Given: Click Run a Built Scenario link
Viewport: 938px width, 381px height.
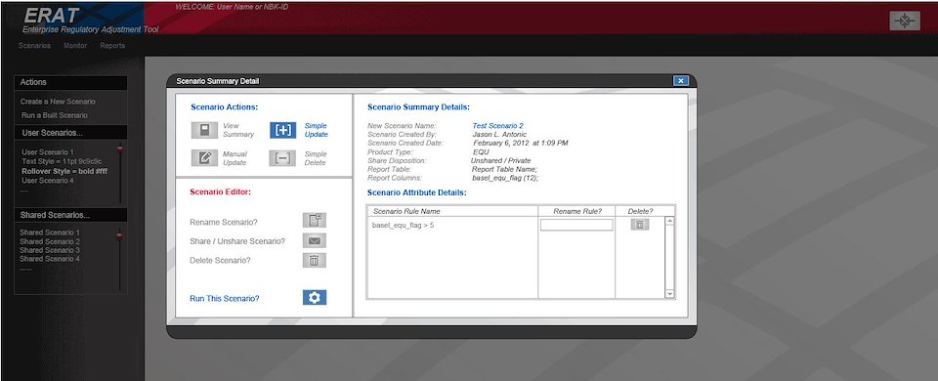Looking at the screenshot, I should pos(54,115).
